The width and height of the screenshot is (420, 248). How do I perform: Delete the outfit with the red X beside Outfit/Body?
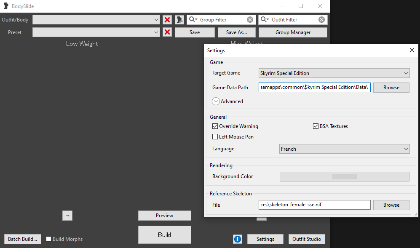coord(167,20)
